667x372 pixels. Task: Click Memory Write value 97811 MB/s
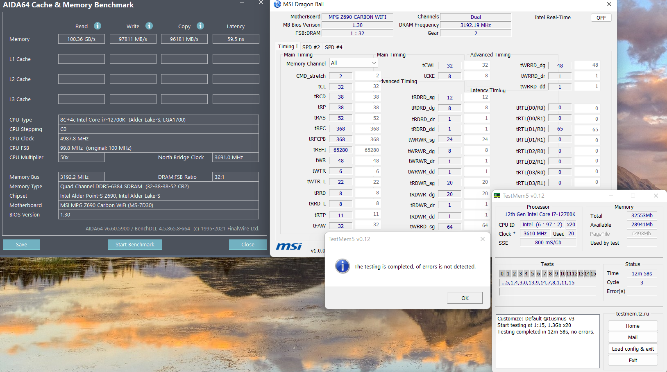(x=133, y=39)
